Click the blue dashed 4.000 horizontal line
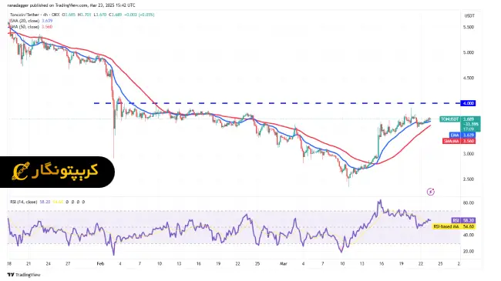This screenshot has height=281, width=501. point(277,103)
